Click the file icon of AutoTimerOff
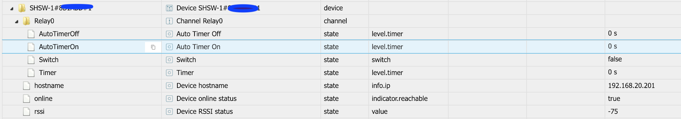This screenshot has height=119, width=681. [x=31, y=34]
